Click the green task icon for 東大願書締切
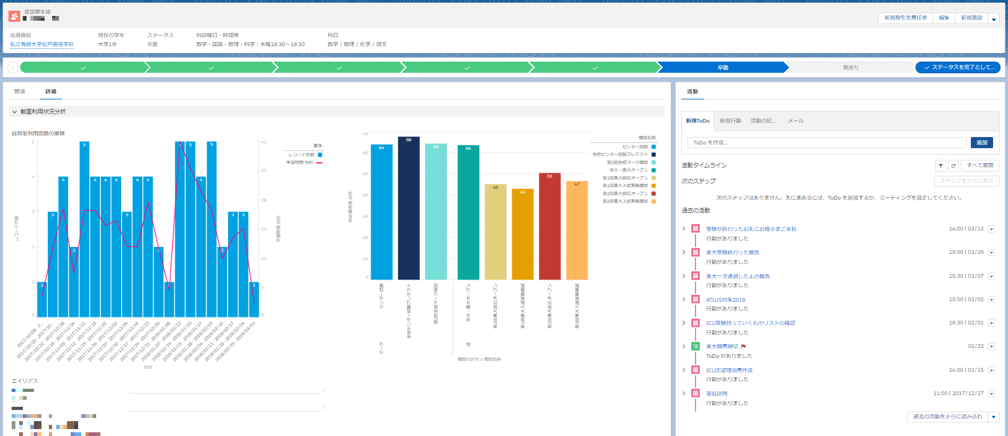The width and height of the screenshot is (1008, 436). 695,346
